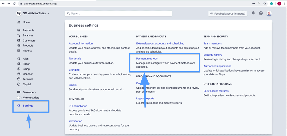The height and width of the screenshot is (136, 287).
Task: Reload the page with refresh icon
Action: point(14,3)
